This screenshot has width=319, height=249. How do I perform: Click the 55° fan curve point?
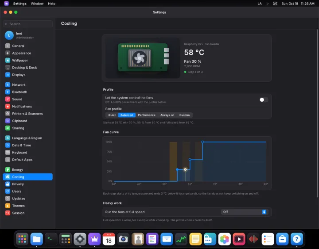(177, 169)
